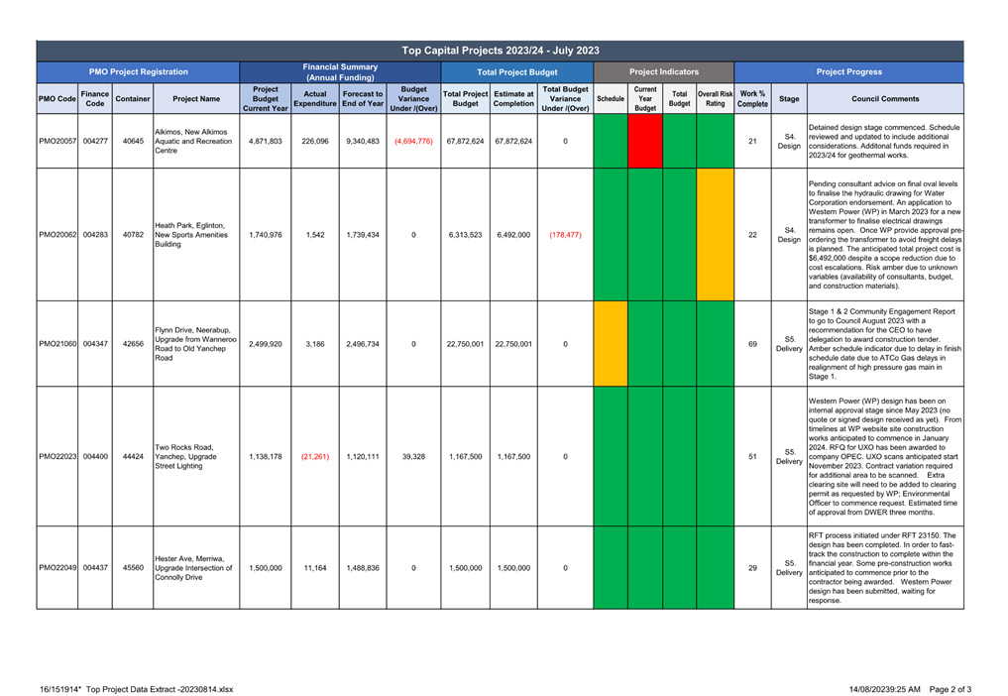Click the 'Project Progress' group header

coord(848,72)
